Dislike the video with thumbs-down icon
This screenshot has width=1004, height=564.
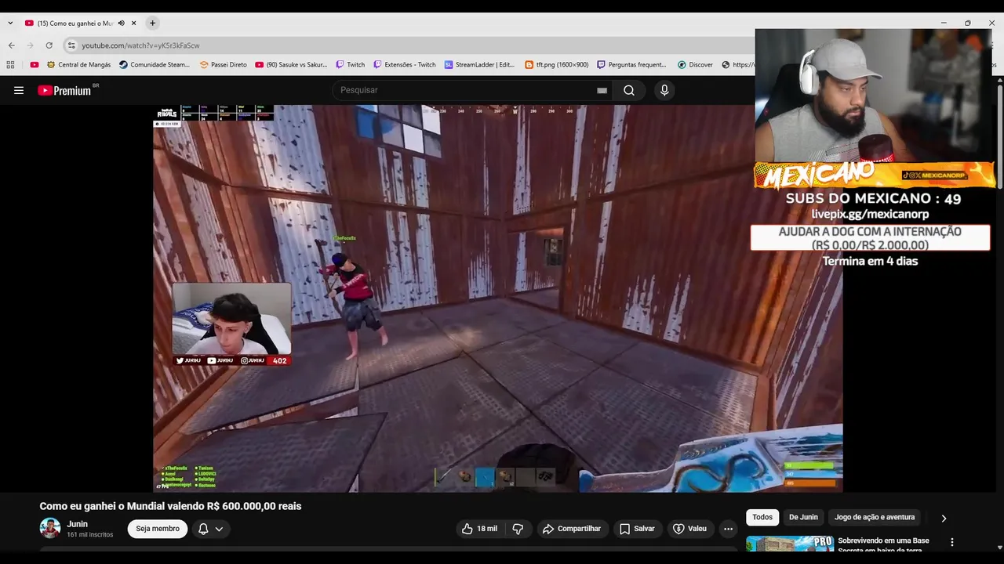[x=518, y=529]
